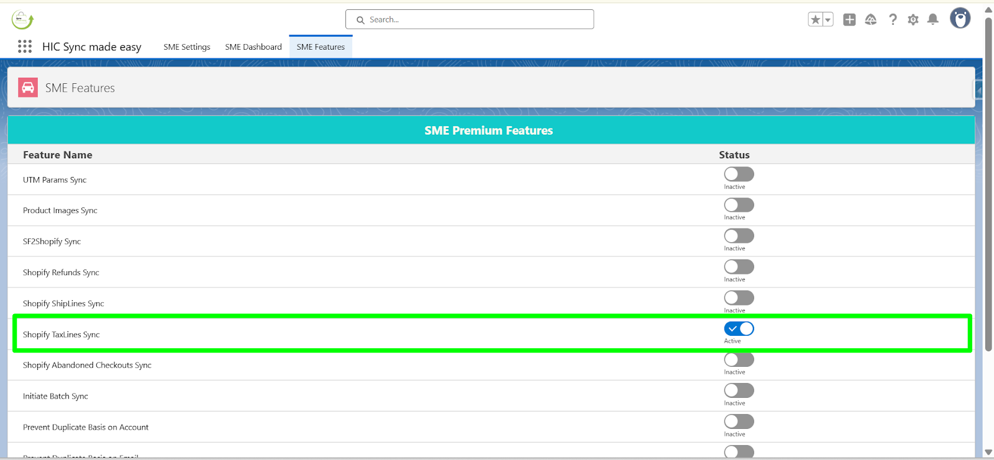Click the "SME Features" page title
Image resolution: width=994 pixels, height=460 pixels.
pyautogui.click(x=80, y=88)
